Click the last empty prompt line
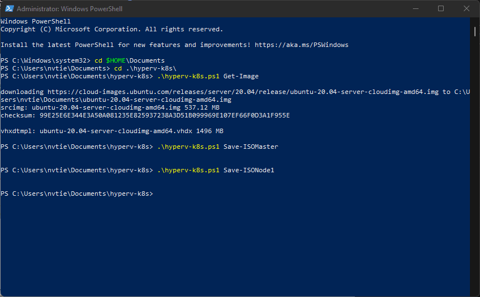 235,194
